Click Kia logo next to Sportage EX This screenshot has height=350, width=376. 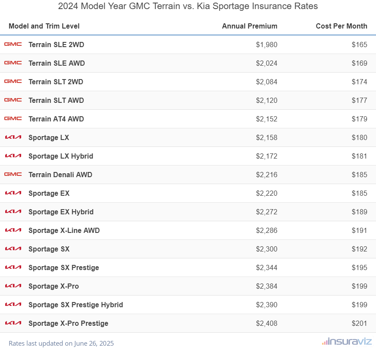coord(13,193)
